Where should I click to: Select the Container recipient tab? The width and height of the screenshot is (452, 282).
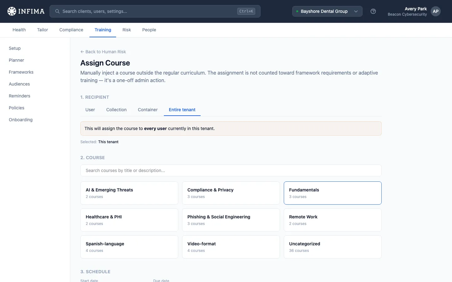[148, 110]
